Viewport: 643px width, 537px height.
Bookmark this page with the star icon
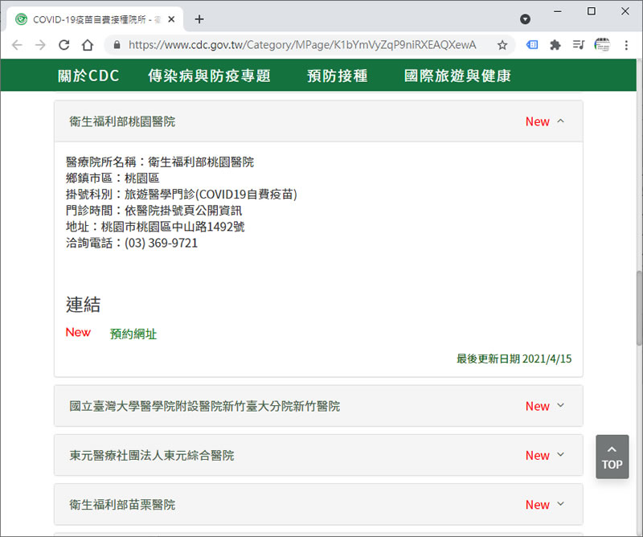click(x=502, y=45)
